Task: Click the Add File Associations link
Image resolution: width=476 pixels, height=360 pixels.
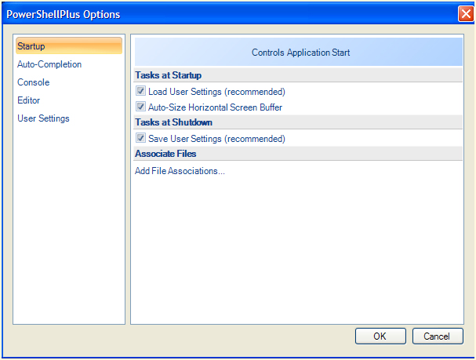Action: (x=180, y=171)
